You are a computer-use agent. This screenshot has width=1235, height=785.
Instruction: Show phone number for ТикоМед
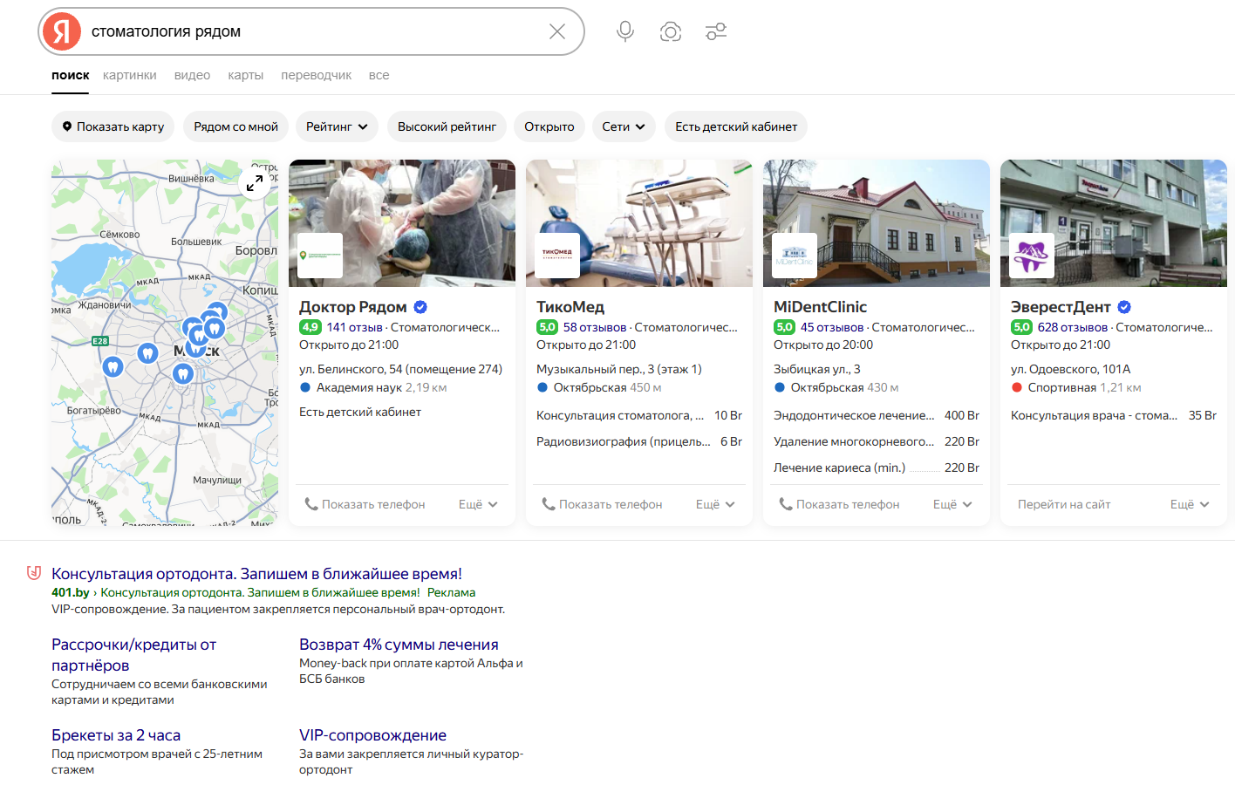(602, 504)
